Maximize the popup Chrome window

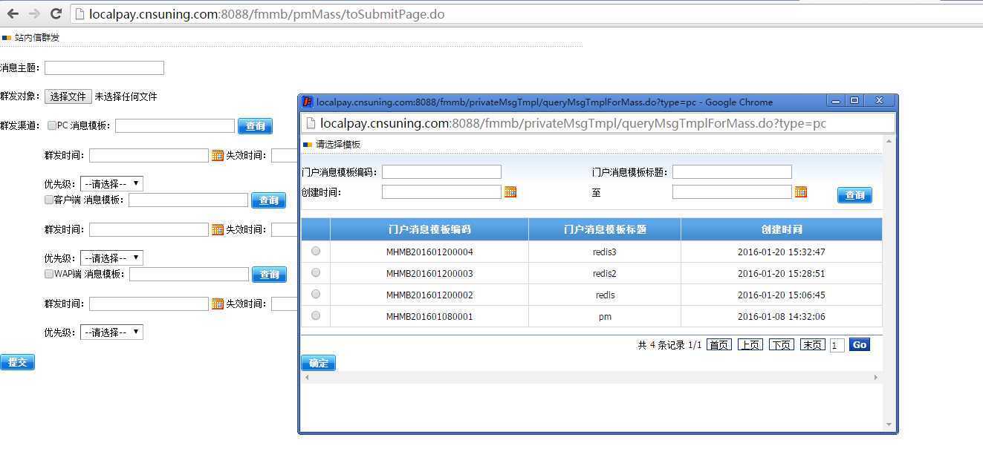pos(854,101)
